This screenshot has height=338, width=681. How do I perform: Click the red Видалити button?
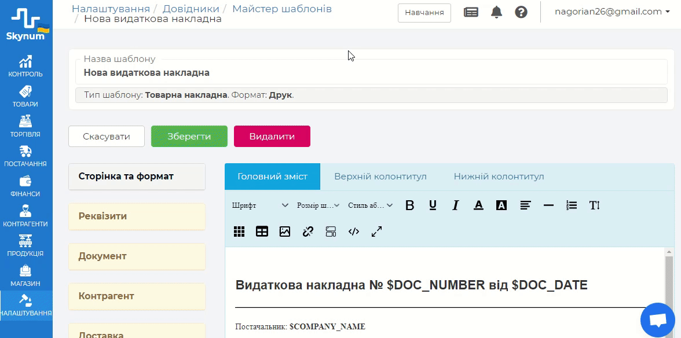[x=272, y=136]
